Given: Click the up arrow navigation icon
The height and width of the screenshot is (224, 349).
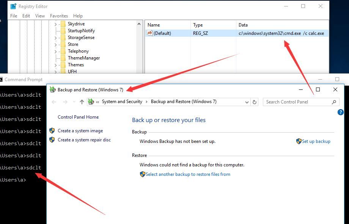Looking at the screenshot, I should [x=82, y=102].
